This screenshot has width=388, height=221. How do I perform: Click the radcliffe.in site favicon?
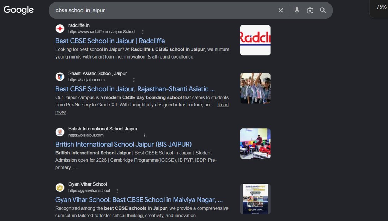click(x=60, y=29)
